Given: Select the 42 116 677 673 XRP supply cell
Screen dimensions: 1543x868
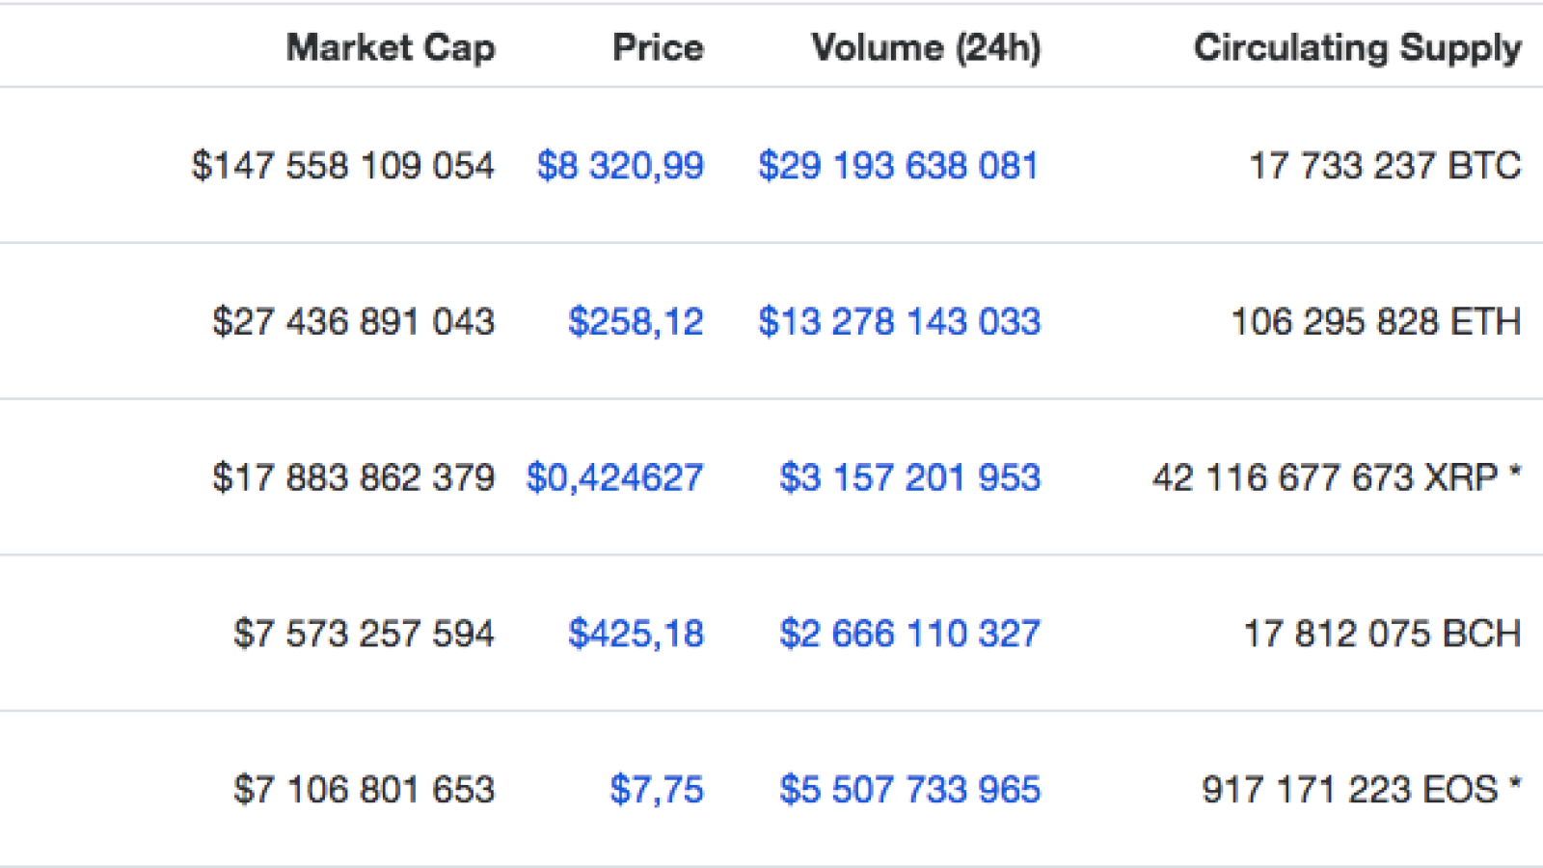Looking at the screenshot, I should [x=1337, y=478].
